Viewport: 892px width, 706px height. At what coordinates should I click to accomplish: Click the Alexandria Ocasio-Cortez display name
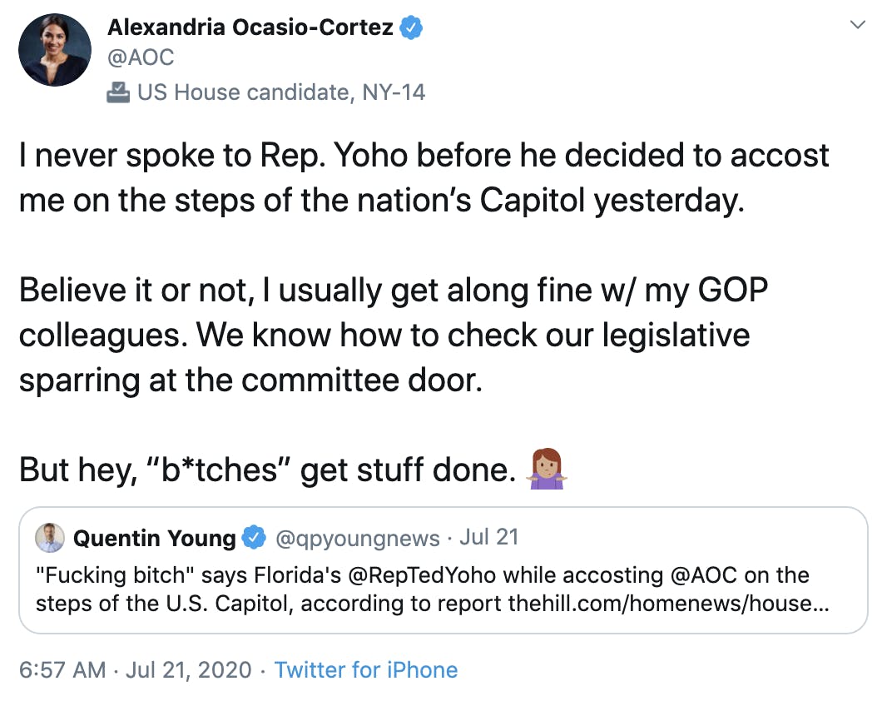tap(250, 27)
